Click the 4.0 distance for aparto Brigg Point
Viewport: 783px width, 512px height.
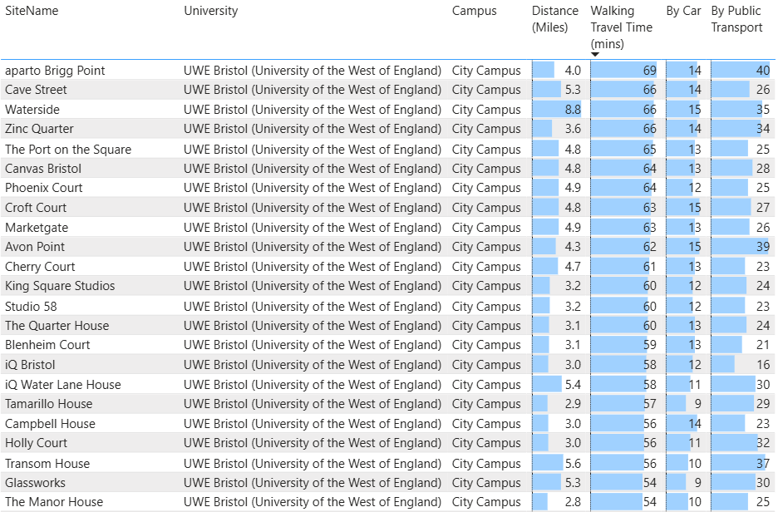(x=573, y=71)
